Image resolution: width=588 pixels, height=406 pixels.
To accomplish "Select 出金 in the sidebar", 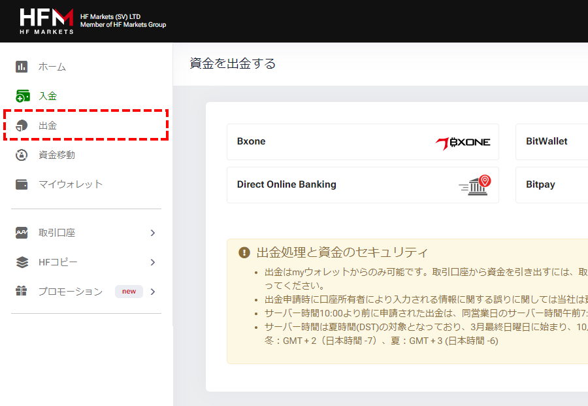I will 86,126.
